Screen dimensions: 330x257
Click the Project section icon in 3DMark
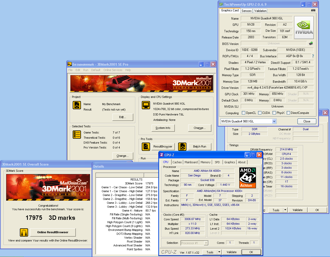click(77, 105)
